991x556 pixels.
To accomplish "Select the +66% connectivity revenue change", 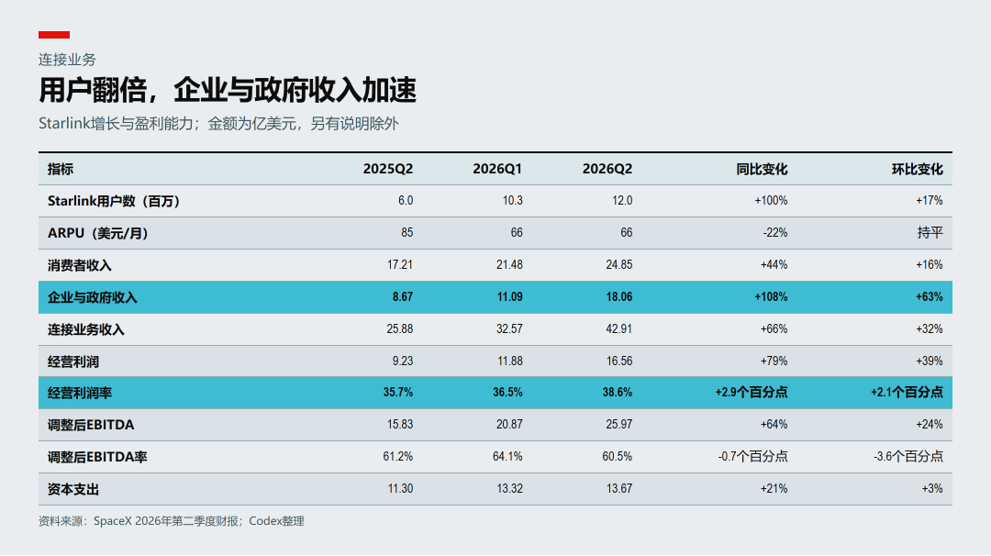I will tap(774, 329).
